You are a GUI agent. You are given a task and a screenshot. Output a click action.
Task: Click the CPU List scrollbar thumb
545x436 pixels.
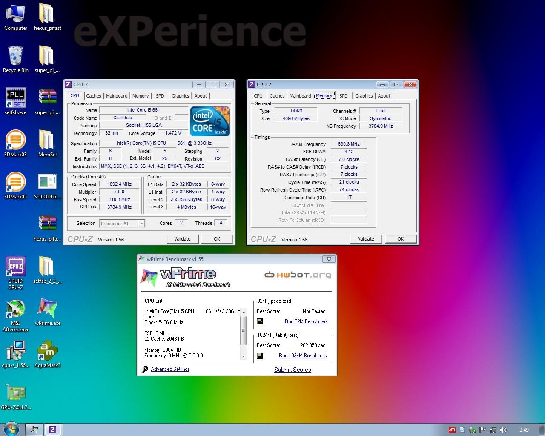pos(244,330)
